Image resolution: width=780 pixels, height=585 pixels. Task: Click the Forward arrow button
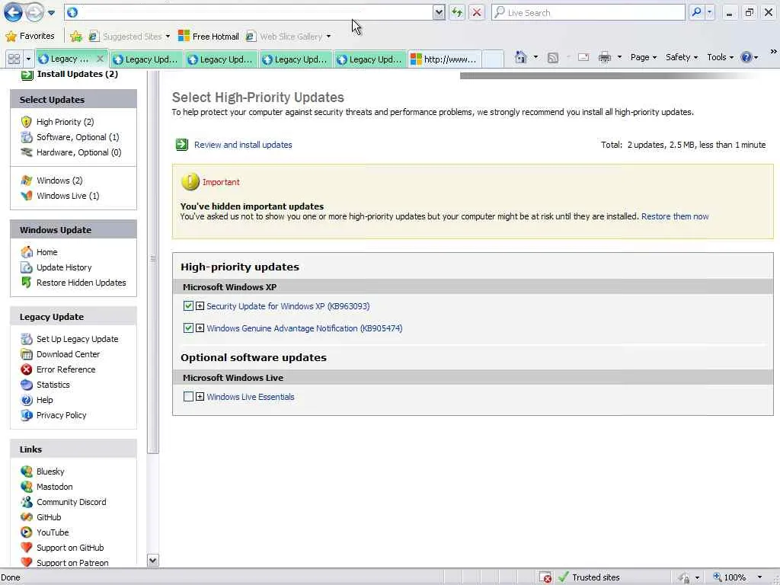(x=34, y=12)
